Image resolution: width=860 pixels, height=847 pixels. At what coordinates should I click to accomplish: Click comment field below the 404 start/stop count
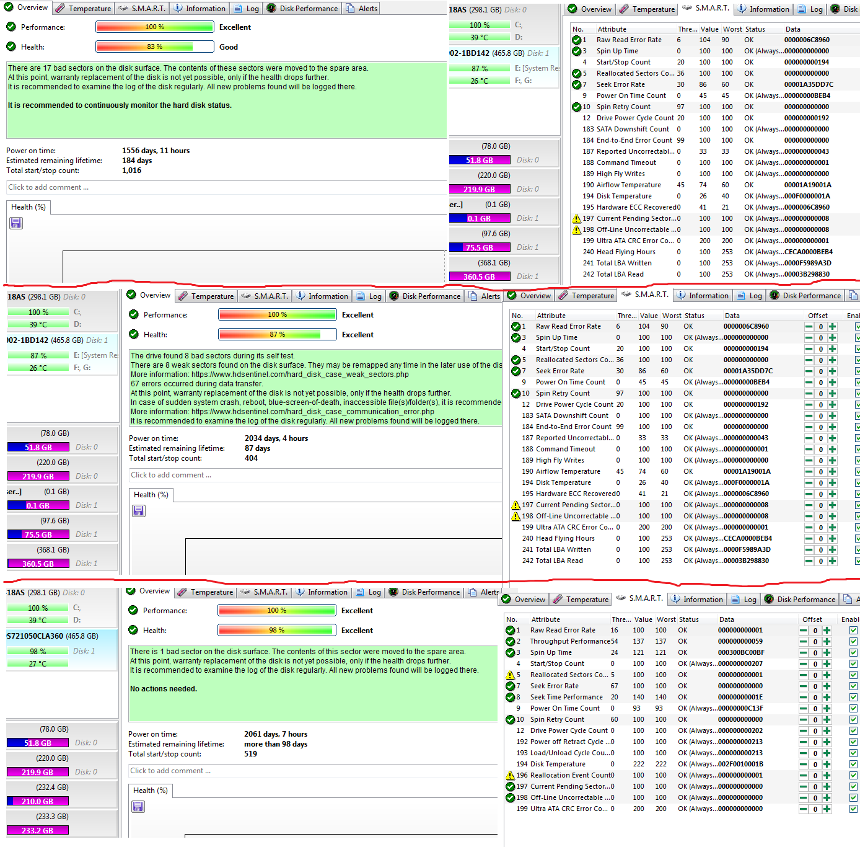click(x=315, y=475)
